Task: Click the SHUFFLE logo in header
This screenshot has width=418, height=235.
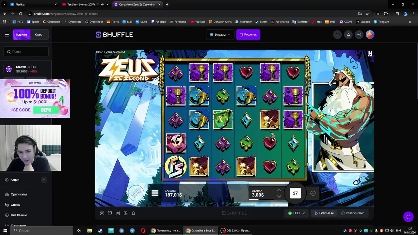Action: tap(114, 35)
